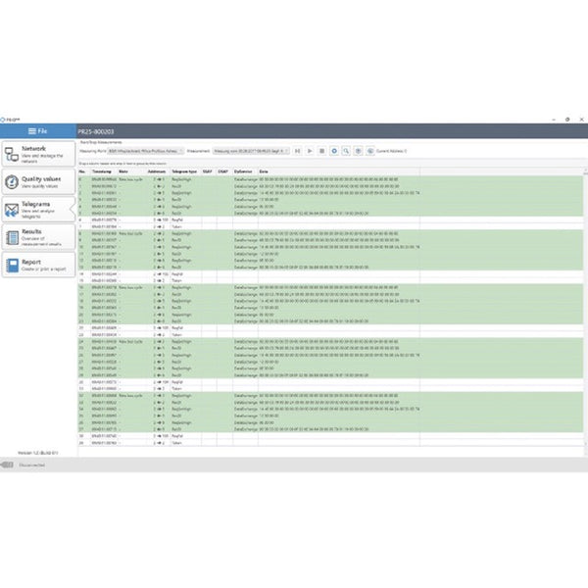
Task: Start measurement with the play icon
Action: tap(310, 151)
